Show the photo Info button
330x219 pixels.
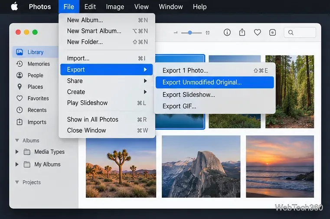(x=227, y=33)
